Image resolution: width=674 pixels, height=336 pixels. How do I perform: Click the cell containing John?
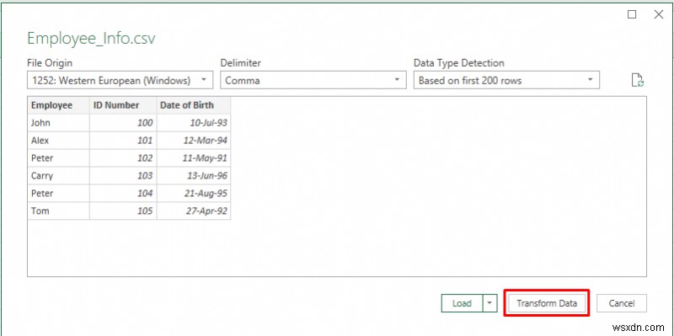click(58, 123)
